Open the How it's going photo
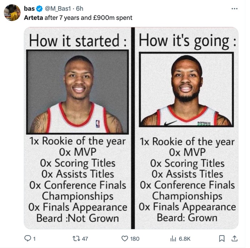The width and height of the screenshot is (250, 248). tap(186, 90)
